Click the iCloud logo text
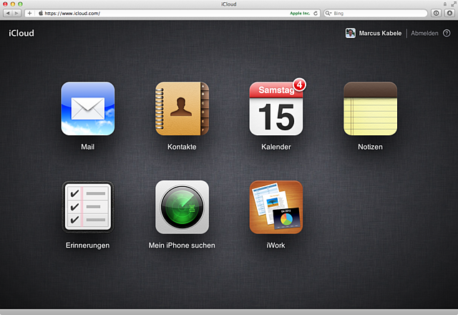The image size is (458, 315). pos(21,33)
